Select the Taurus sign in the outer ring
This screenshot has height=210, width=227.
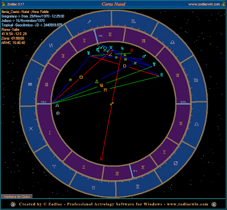tap(94, 187)
